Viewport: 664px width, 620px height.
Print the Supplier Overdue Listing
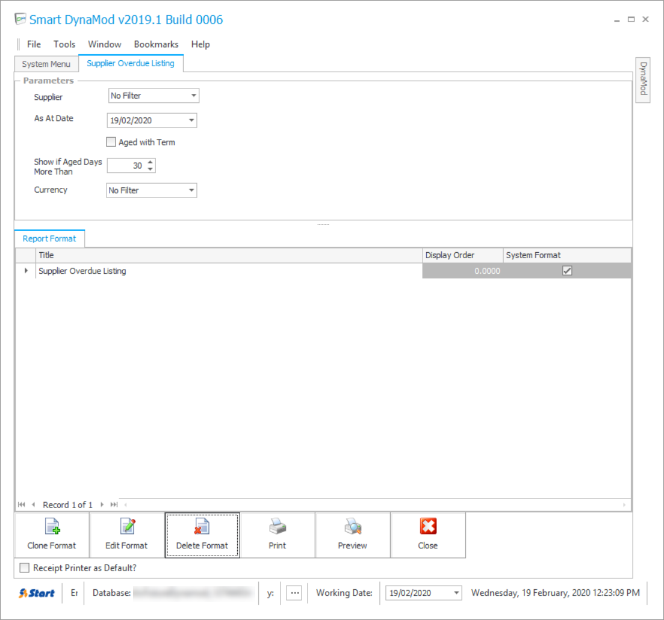coord(278,535)
